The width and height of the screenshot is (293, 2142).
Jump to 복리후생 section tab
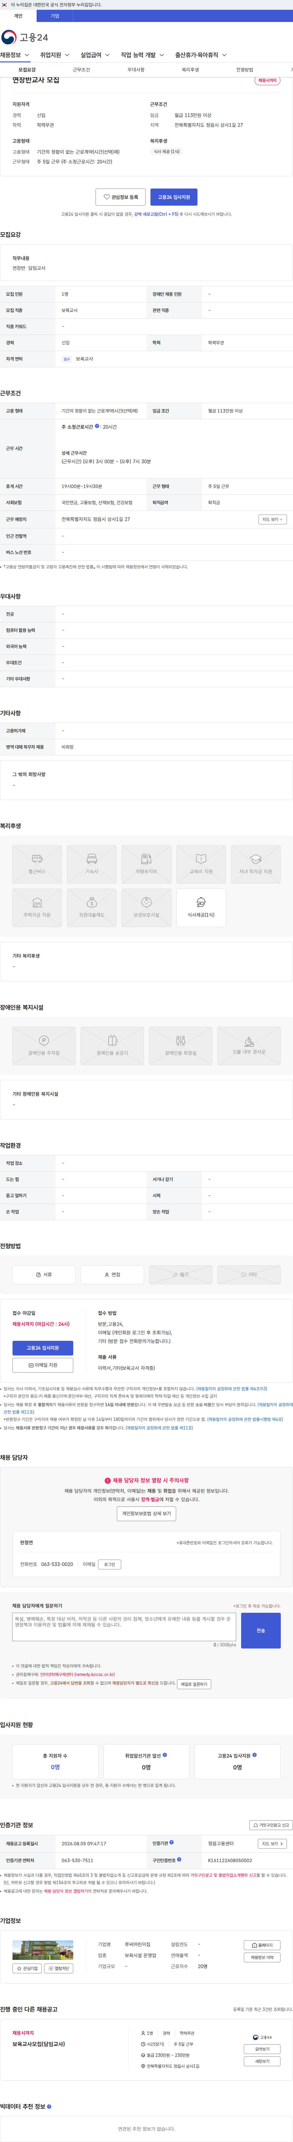pos(190,70)
